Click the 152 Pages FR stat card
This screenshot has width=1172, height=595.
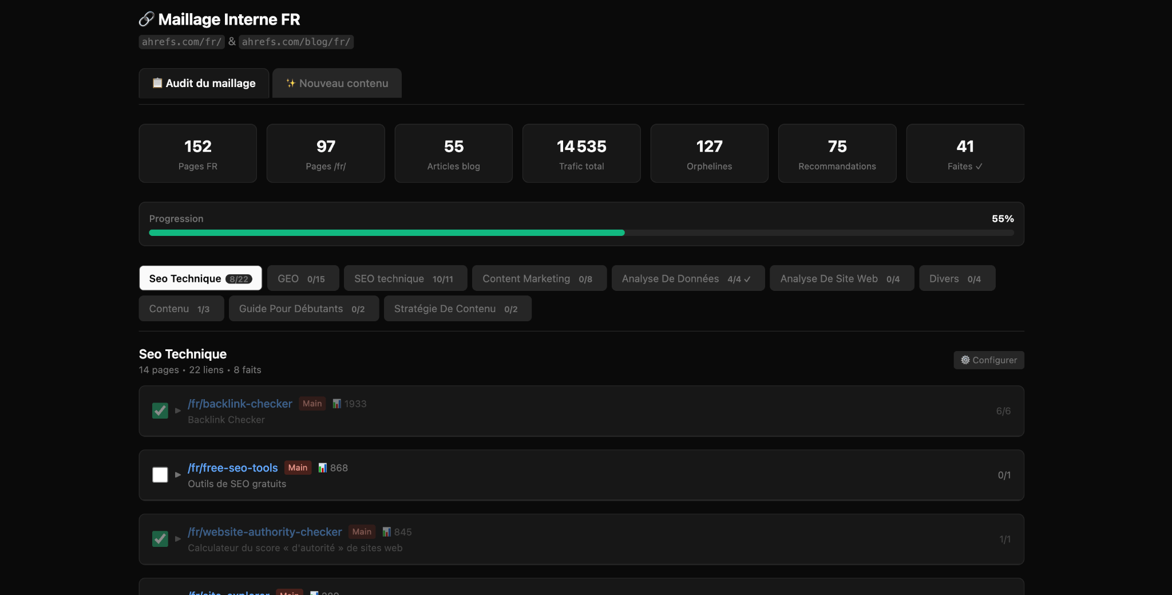(198, 153)
